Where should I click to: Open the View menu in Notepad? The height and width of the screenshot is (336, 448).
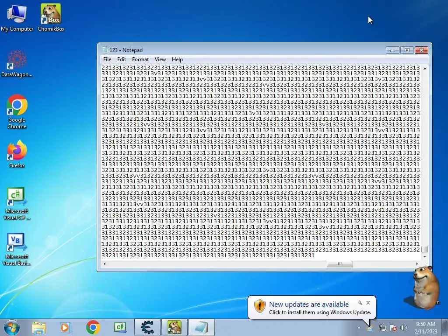(x=160, y=59)
